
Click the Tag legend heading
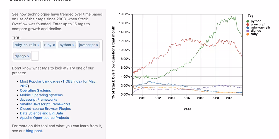(x=251, y=16)
